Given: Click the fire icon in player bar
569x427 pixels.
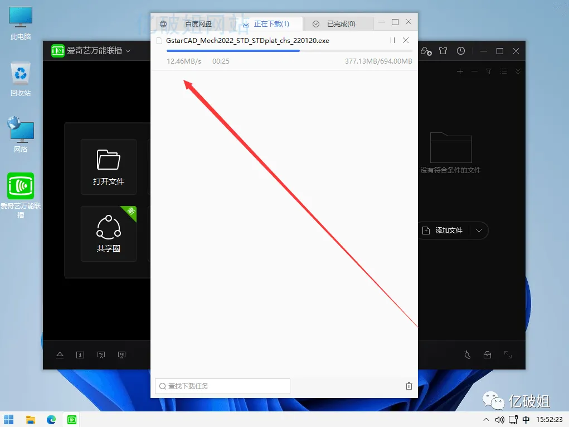Looking at the screenshot, I should tap(467, 354).
